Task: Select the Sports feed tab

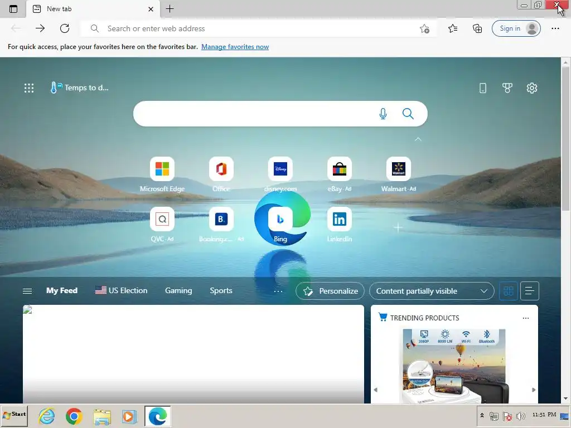Action: click(221, 290)
